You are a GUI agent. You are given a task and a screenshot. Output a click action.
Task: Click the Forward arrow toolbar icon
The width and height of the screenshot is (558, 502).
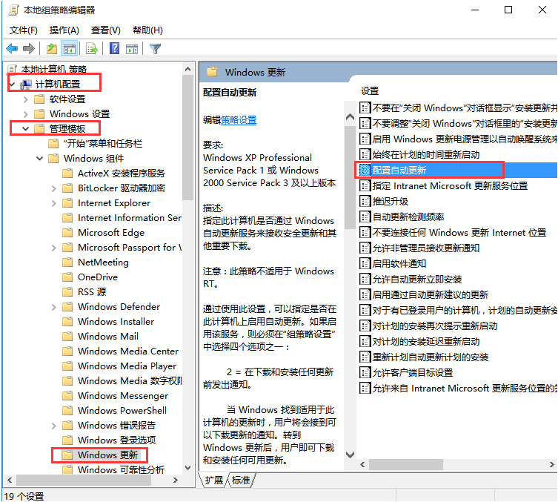point(29,49)
